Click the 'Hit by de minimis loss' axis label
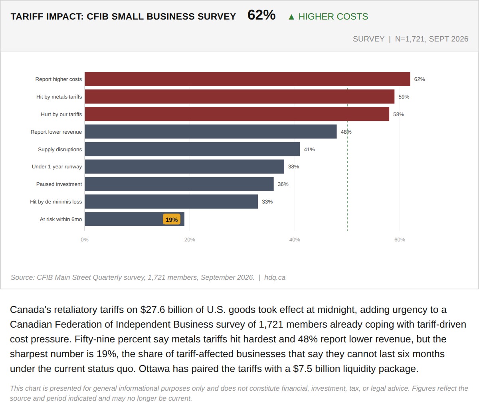479x419 pixels. click(56, 202)
